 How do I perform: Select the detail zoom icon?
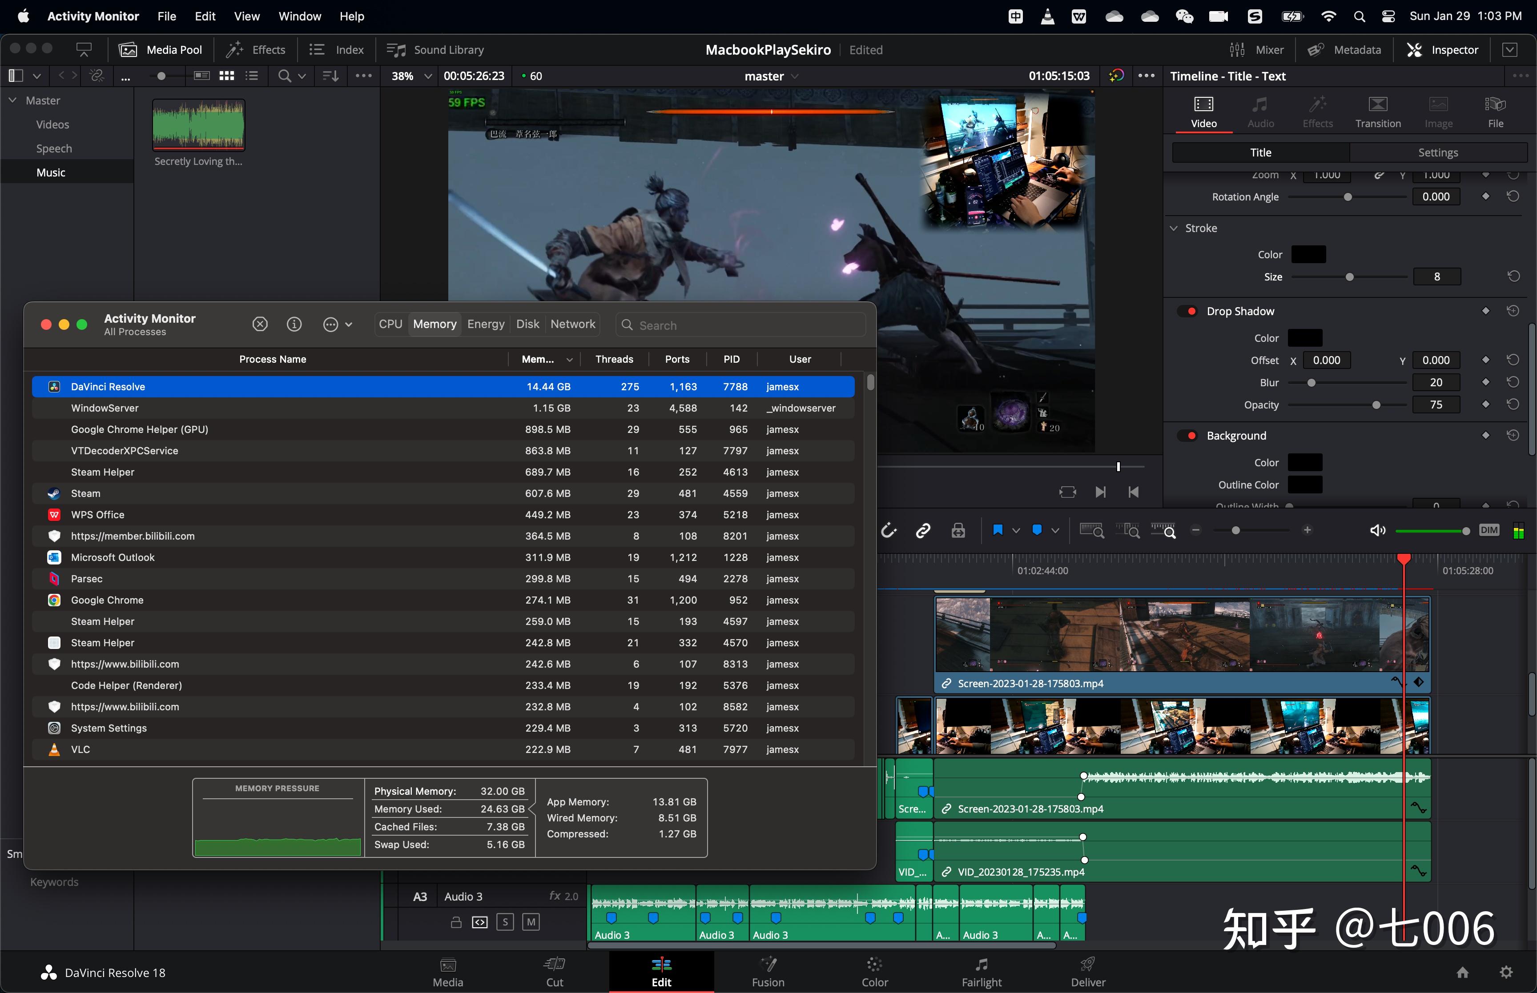tap(1127, 530)
